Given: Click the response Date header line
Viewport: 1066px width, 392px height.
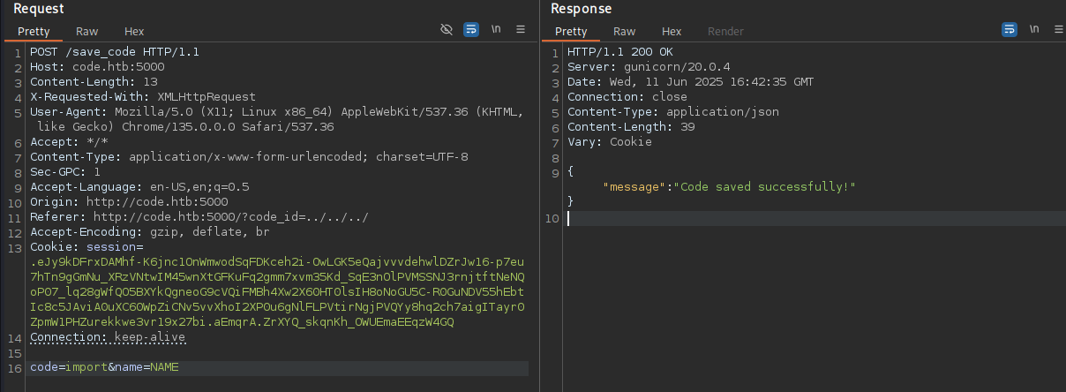Looking at the screenshot, I should tap(691, 81).
